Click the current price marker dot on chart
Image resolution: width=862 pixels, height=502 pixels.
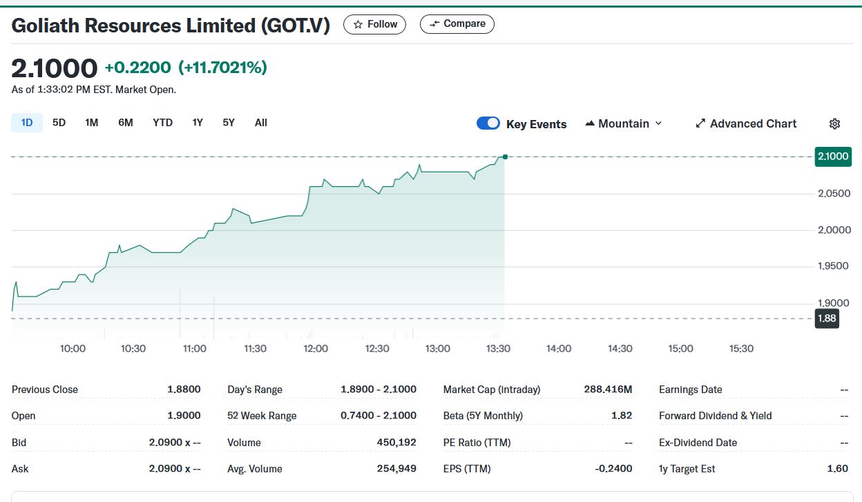pos(505,157)
